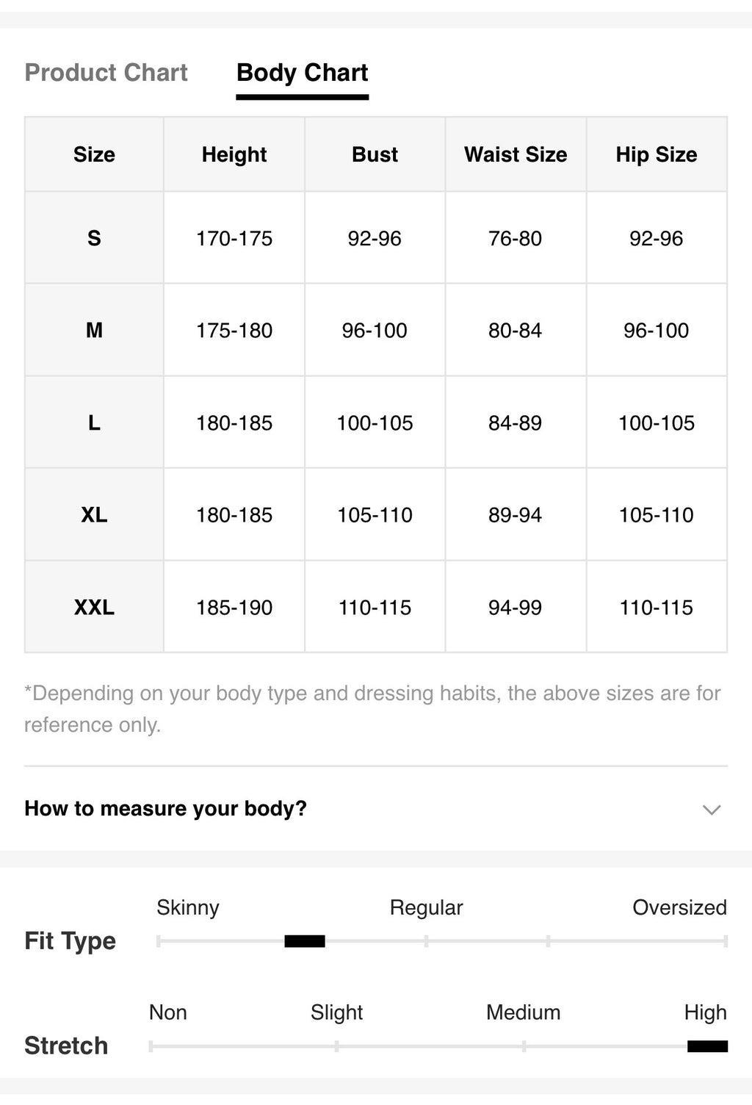Switch to the Product Chart tab
This screenshot has height=1105, width=752.
[x=106, y=73]
